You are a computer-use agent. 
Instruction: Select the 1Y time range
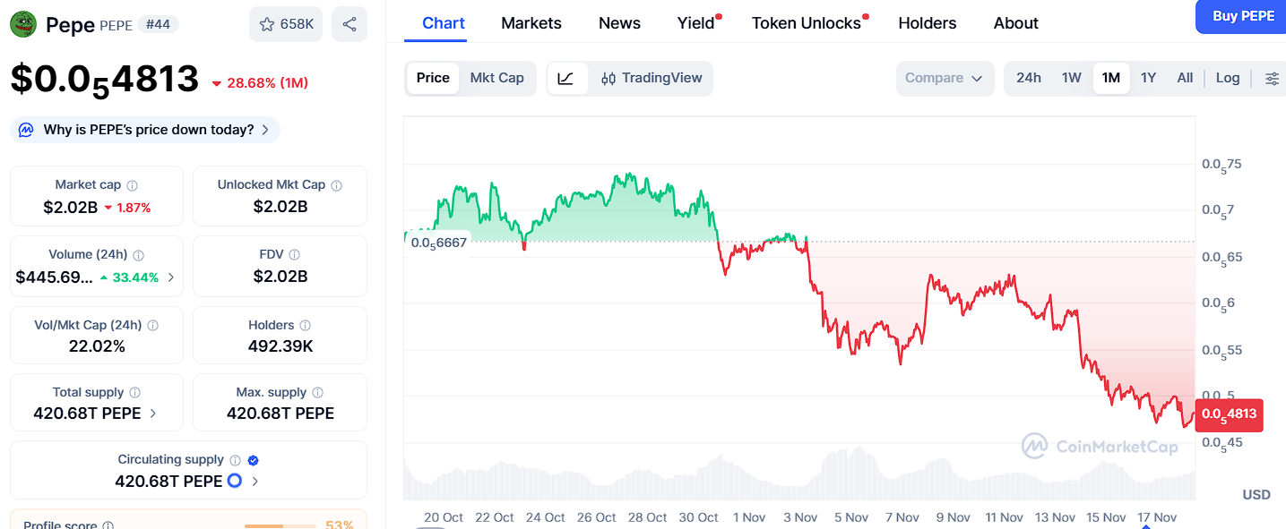click(1148, 78)
